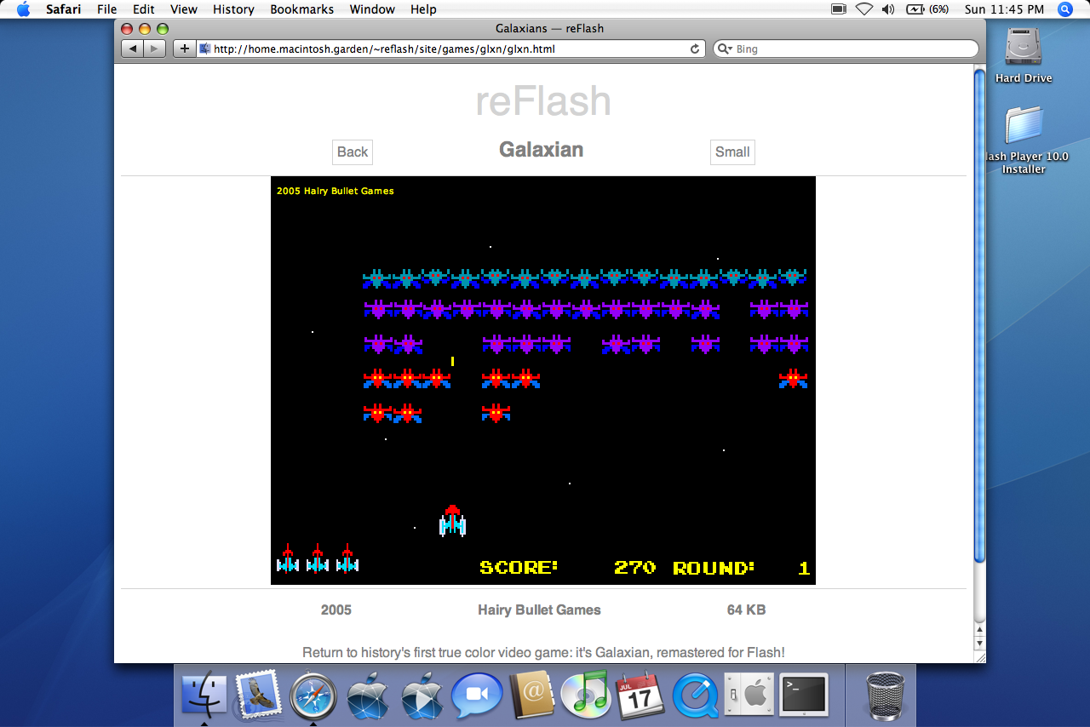Image resolution: width=1090 pixels, height=727 pixels.
Task: Open Finder from the Dock
Action: point(204,696)
